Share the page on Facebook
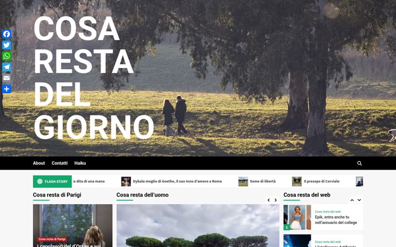396x247 pixels. (7, 34)
